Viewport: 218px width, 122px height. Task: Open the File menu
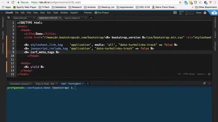pyautogui.click(x=17, y=13)
